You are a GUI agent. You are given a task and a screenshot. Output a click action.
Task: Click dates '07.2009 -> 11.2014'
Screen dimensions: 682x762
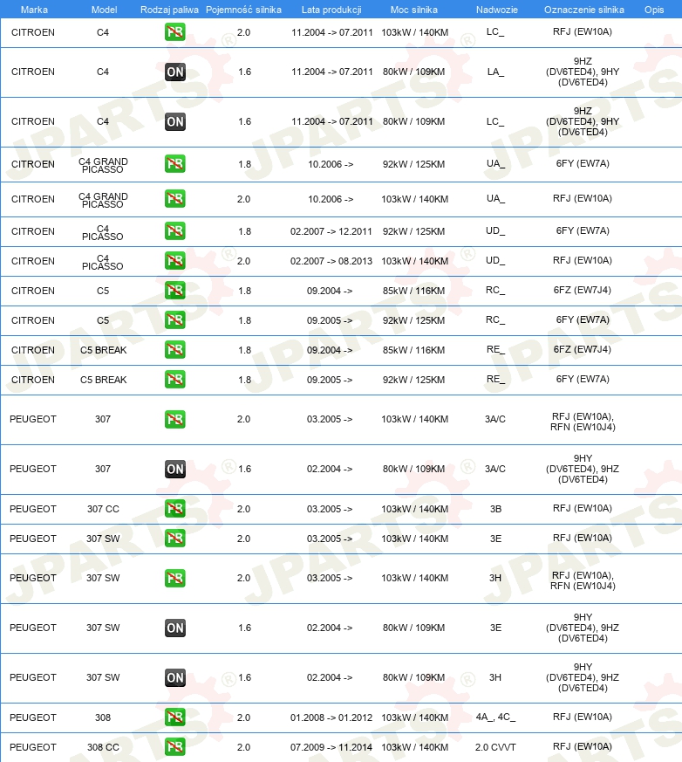[331, 747]
